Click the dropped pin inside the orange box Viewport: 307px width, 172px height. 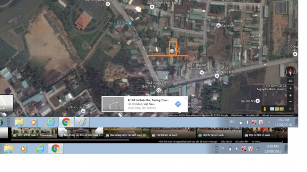[x=172, y=51]
